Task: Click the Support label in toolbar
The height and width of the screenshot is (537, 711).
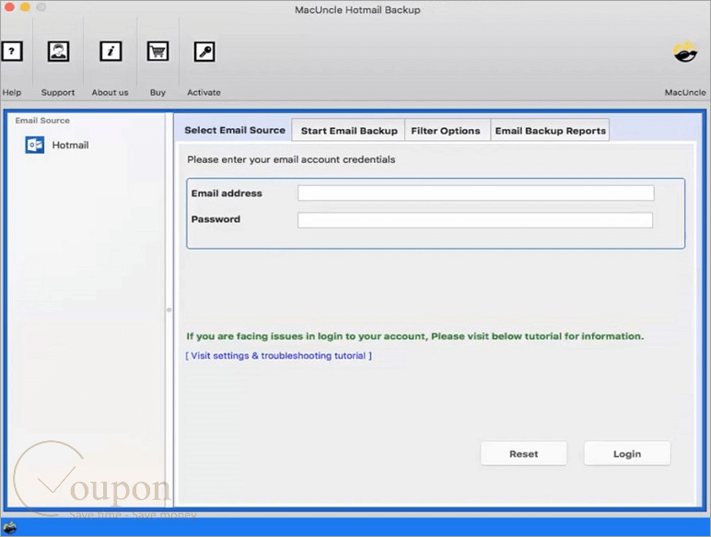Action: 58,92
